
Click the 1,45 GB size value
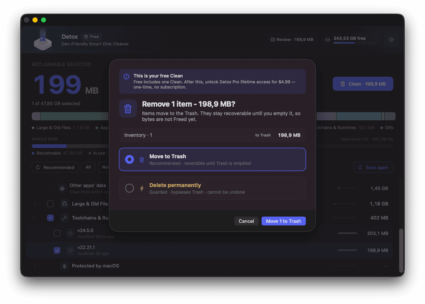pos(379,188)
